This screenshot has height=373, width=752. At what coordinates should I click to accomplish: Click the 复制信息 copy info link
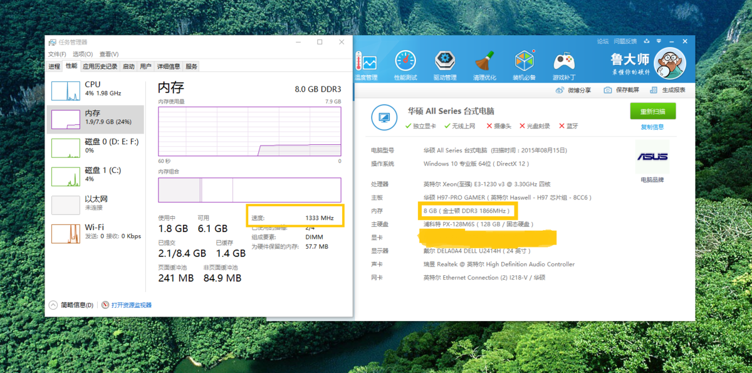pos(652,127)
